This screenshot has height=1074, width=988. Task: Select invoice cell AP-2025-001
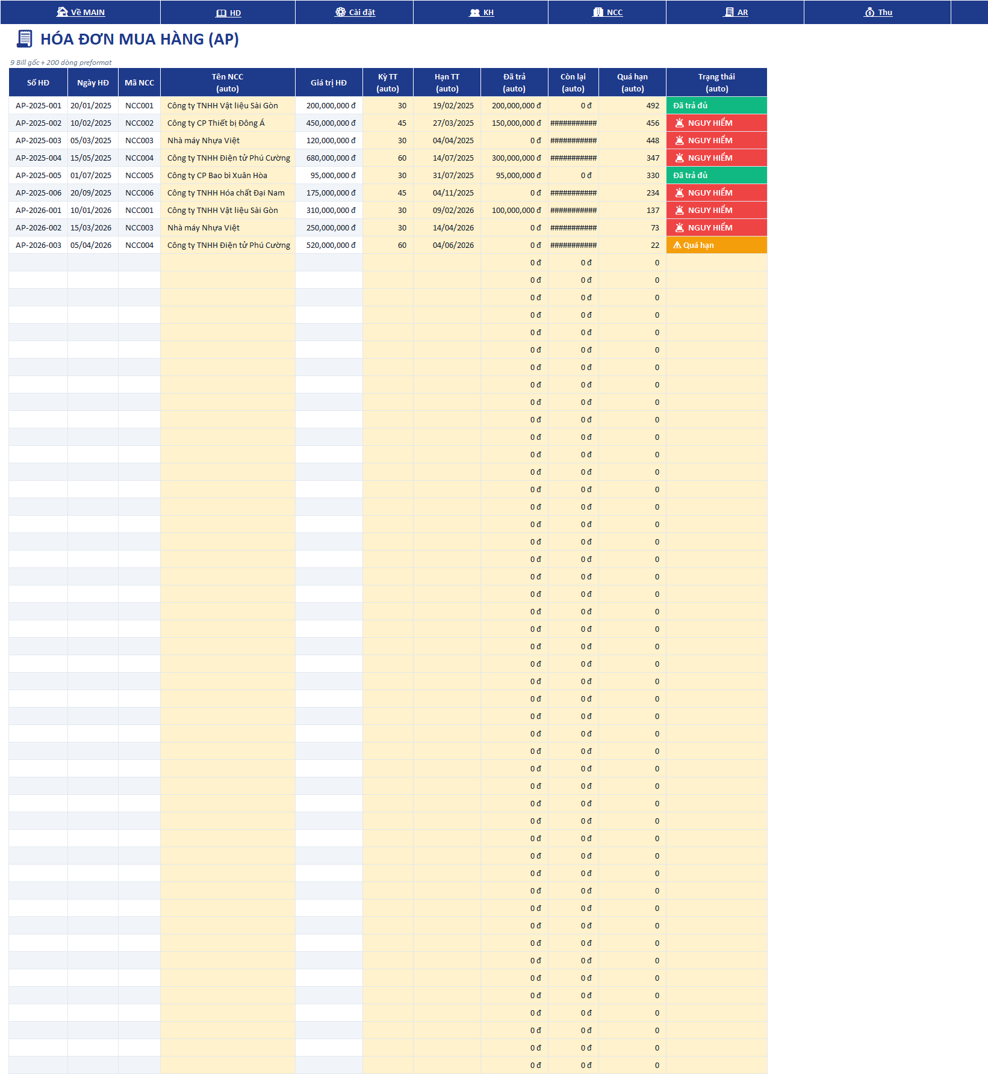coord(39,105)
